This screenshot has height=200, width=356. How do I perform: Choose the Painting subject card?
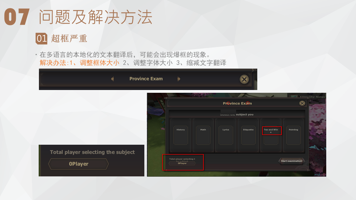pos(293,135)
